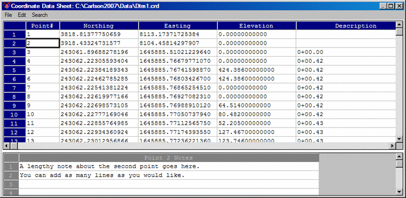Viewport: 406px width, 198px height.
Task: Click the Point# cell containing 2
Action: click(x=43, y=43)
